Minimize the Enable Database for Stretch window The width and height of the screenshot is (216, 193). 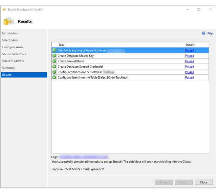click(x=188, y=10)
